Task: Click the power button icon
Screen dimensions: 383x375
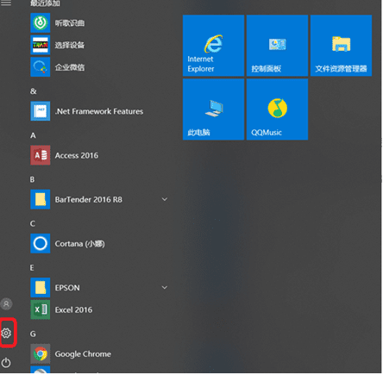Action: coord(6,363)
